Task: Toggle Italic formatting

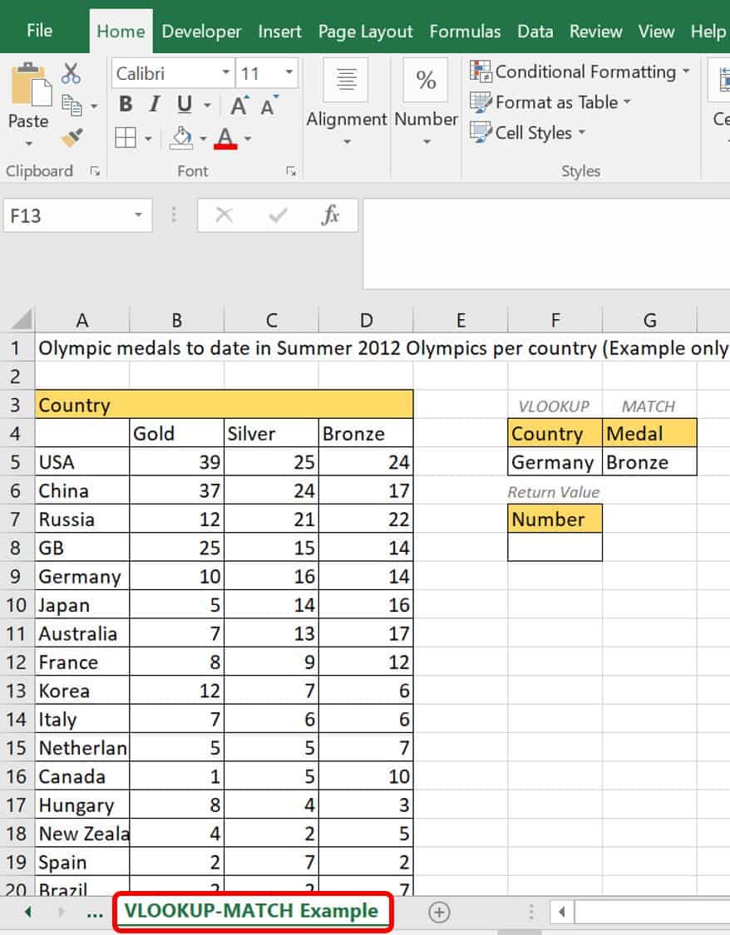Action: [x=155, y=105]
